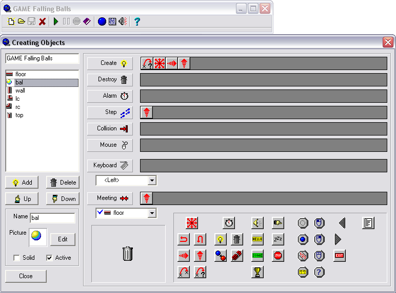The image size is (396, 293).
Task: Open a game file with the folder icon
Action: pyautogui.click(x=22, y=21)
